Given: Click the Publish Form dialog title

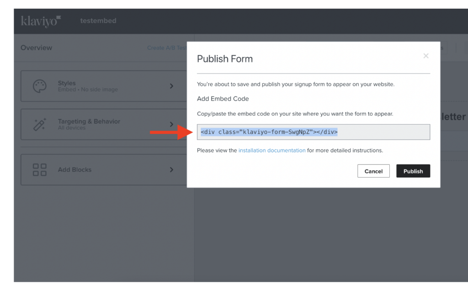Looking at the screenshot, I should point(225,59).
